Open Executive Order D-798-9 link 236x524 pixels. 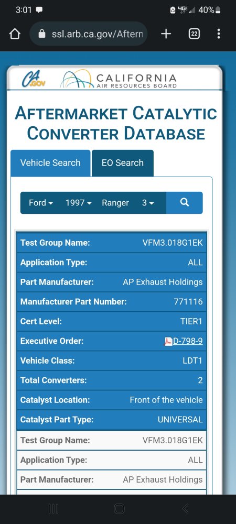(x=188, y=341)
